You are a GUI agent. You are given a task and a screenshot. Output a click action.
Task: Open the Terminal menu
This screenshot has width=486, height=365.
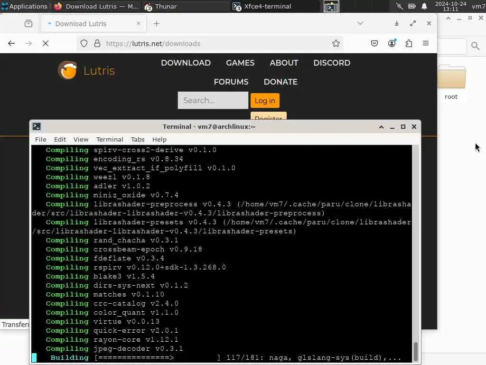click(110, 139)
